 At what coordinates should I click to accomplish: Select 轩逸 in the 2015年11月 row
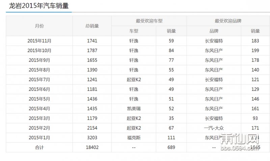click(134, 41)
